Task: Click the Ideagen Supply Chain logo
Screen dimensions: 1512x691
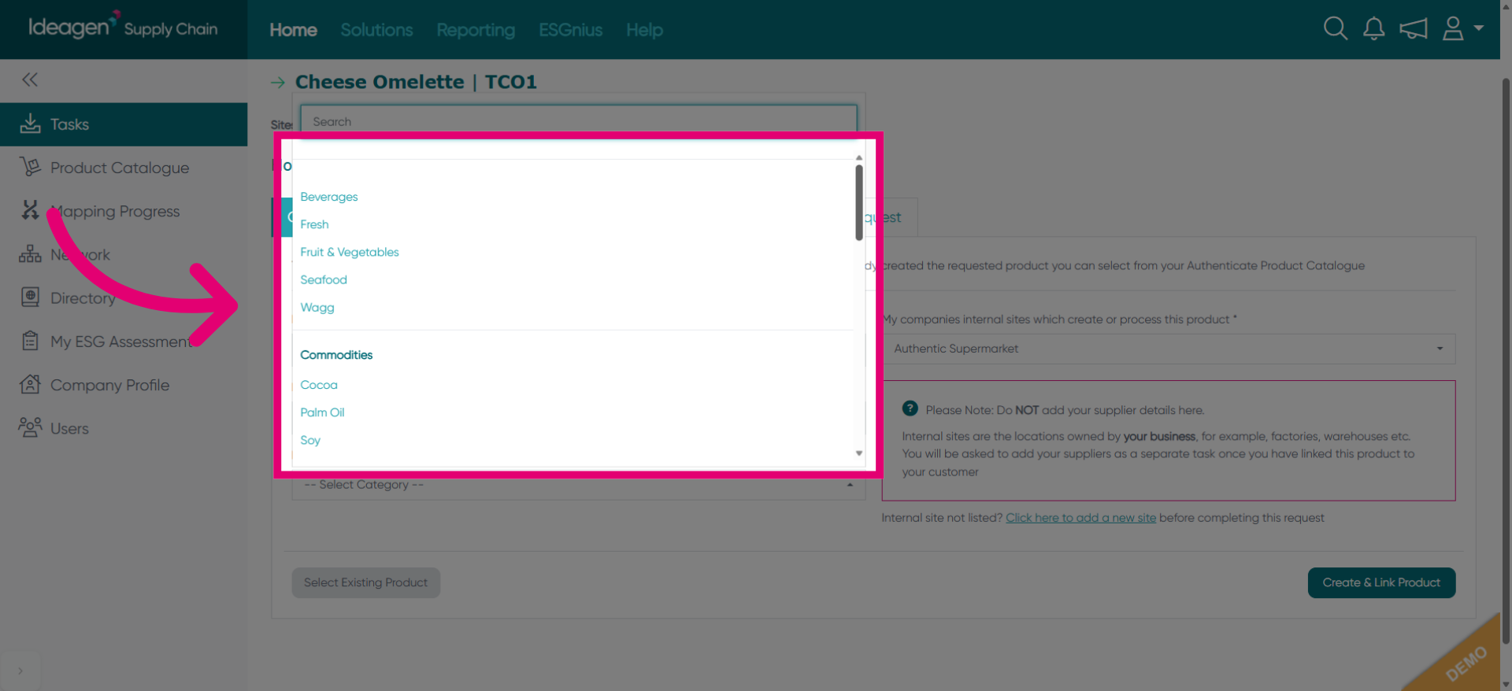Action: coord(123,27)
